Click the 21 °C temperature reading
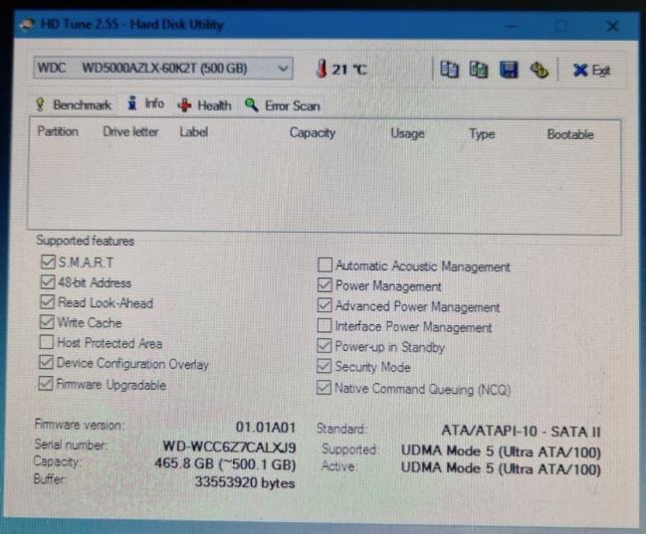 coord(349,70)
